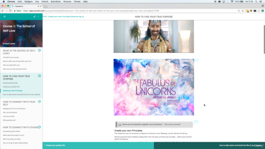
Task: Open Self Love starts at home lesson
Action: [12, 139]
